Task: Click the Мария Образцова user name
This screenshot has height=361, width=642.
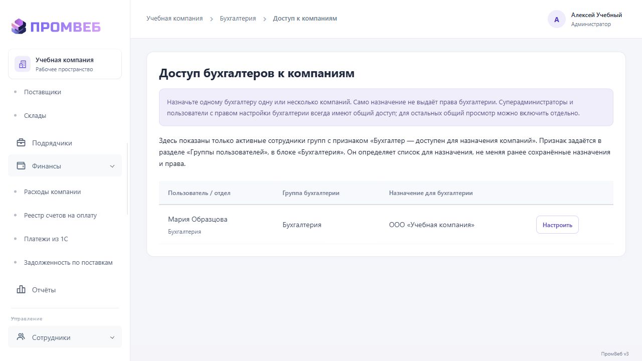Action: 198,220
